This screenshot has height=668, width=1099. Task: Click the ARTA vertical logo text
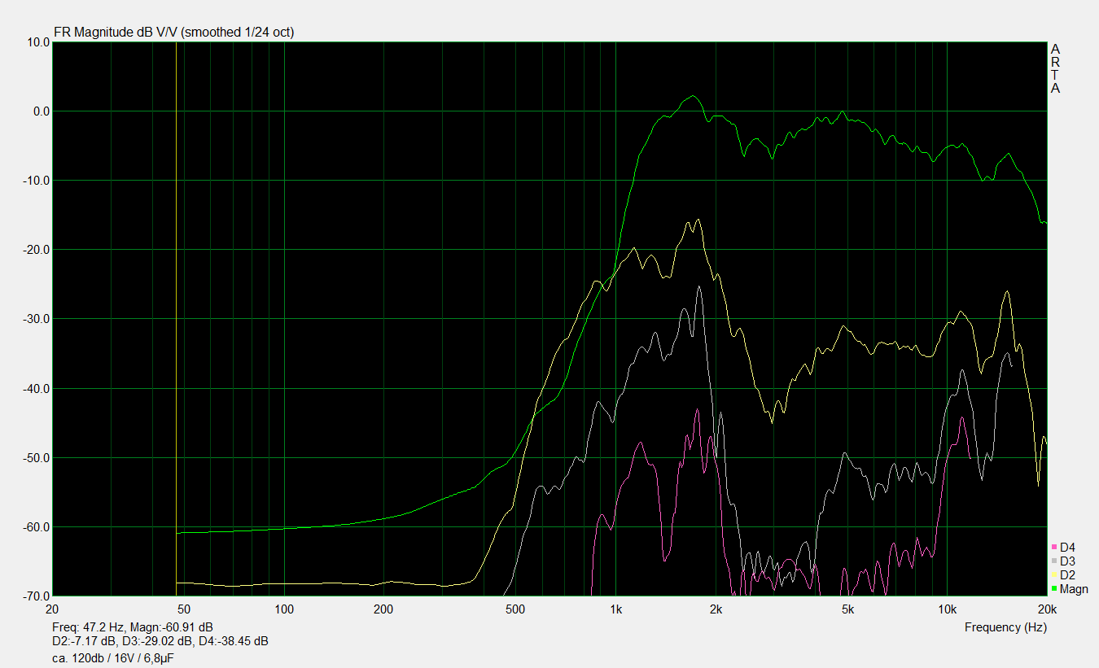(x=1055, y=68)
